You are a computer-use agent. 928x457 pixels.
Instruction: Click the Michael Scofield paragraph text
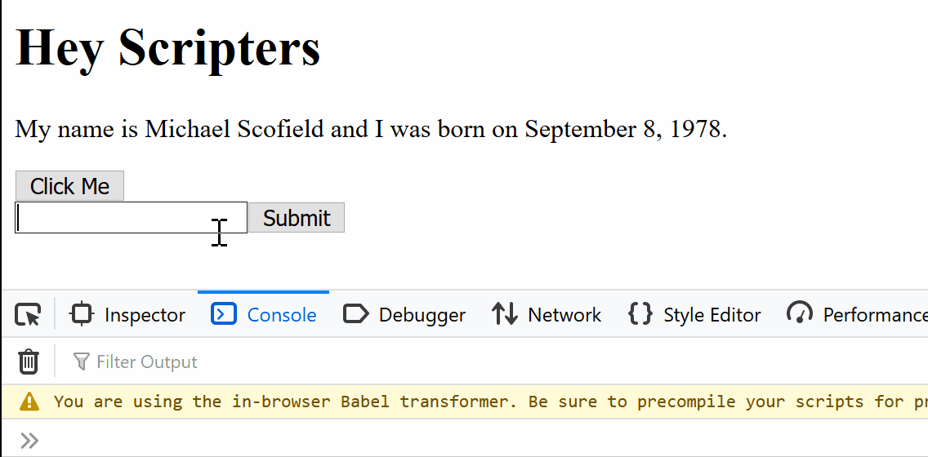click(x=371, y=130)
